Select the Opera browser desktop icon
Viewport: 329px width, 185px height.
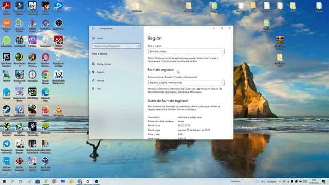pyautogui.click(x=46, y=60)
